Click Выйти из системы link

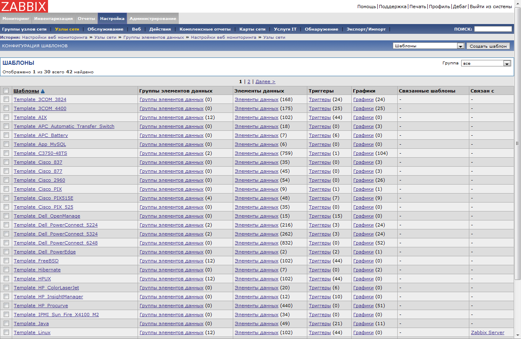[x=491, y=7]
